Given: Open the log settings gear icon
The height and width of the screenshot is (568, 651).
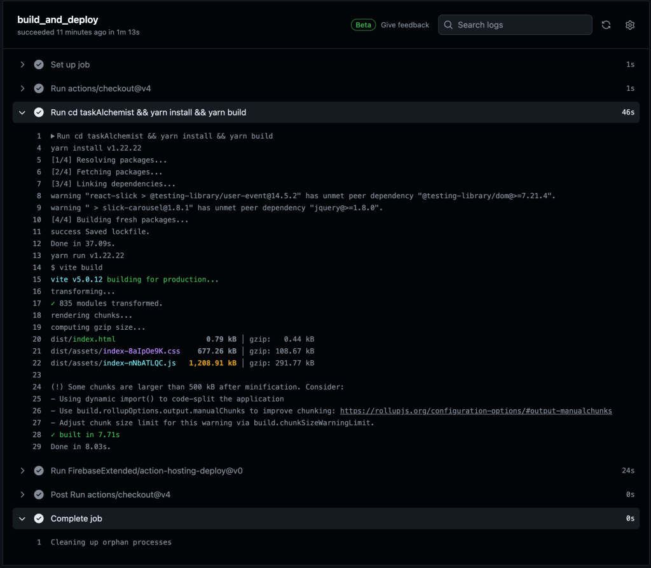Looking at the screenshot, I should click(630, 25).
